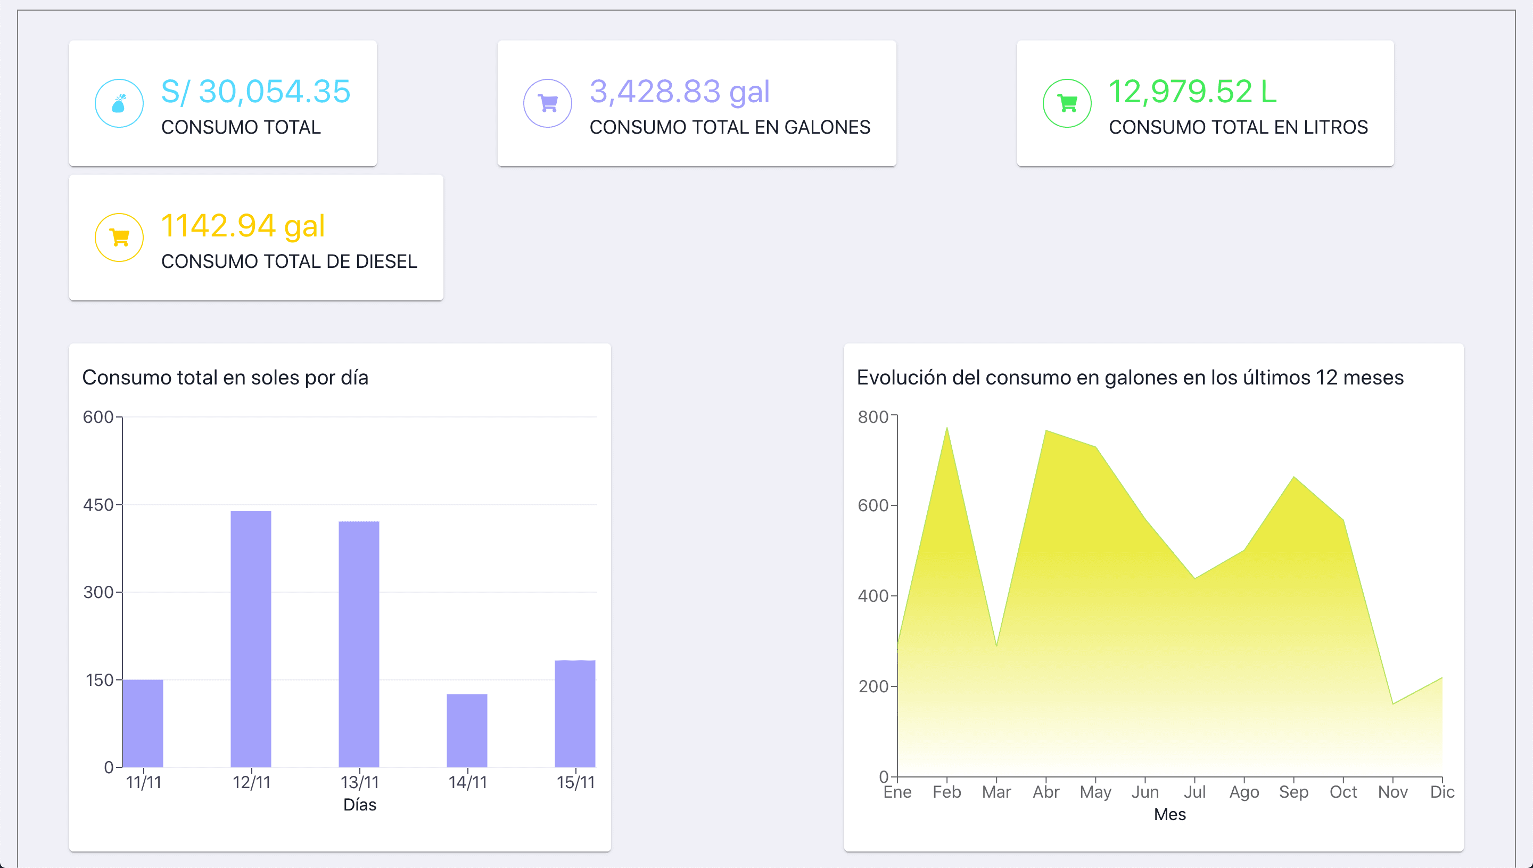
Task: Click the 'Mes' x-axis title
Action: point(1169,814)
